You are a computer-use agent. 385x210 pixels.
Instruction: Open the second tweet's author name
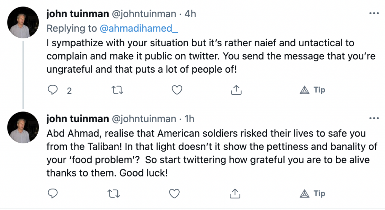pos(77,119)
